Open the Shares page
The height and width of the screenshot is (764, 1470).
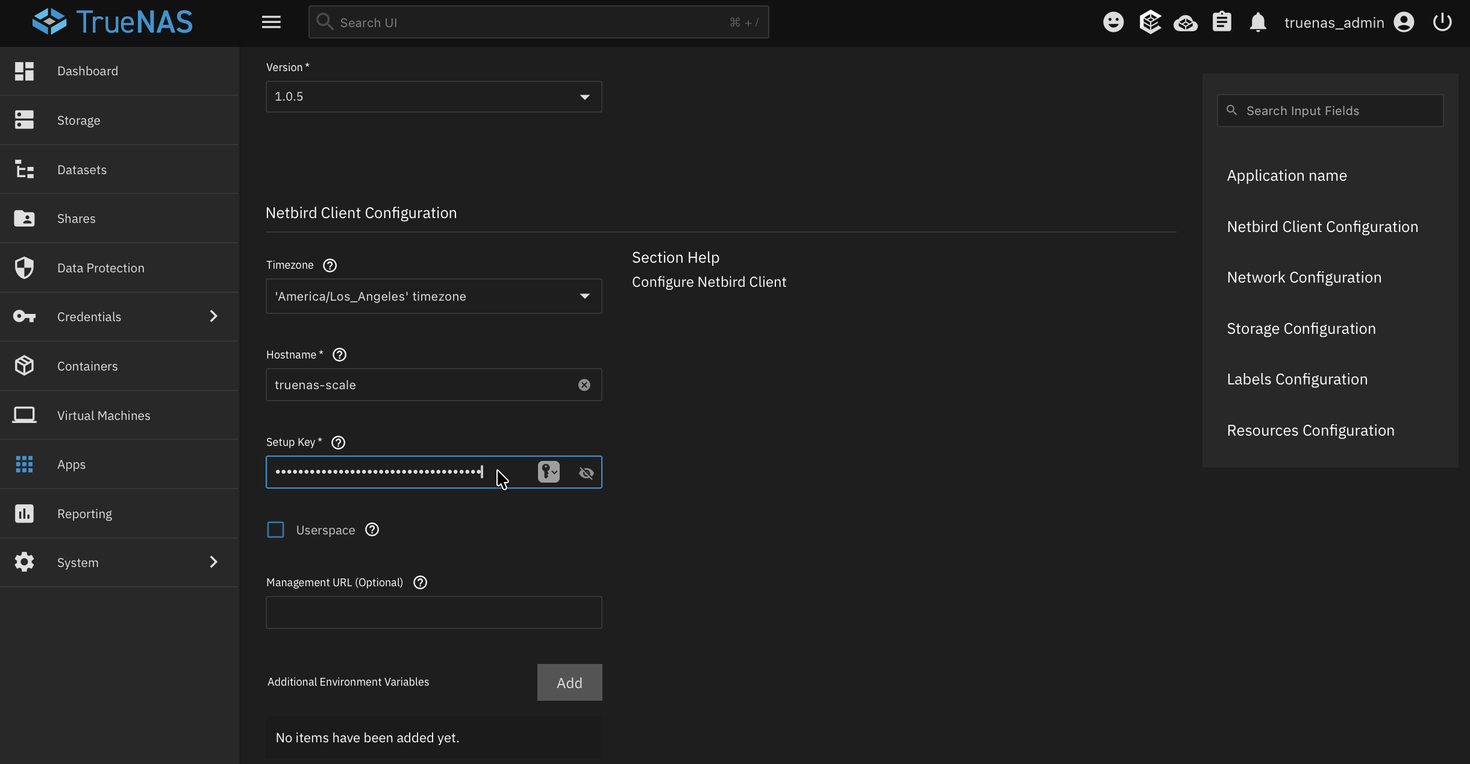point(77,218)
